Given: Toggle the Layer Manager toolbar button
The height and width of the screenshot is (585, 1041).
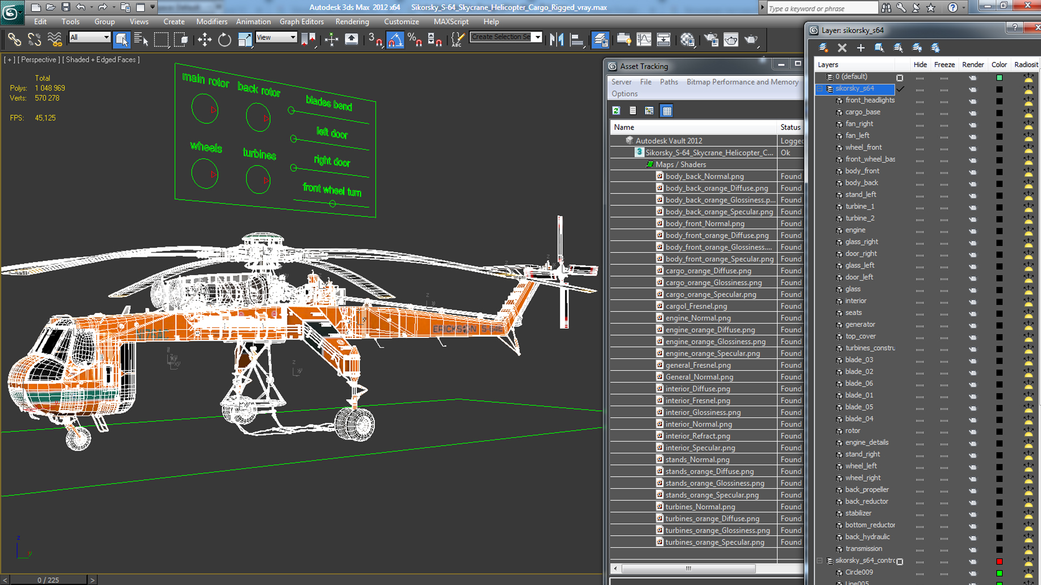Looking at the screenshot, I should (x=600, y=39).
